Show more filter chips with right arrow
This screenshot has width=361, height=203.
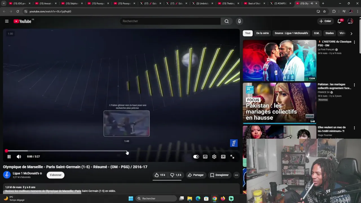coord(351,34)
